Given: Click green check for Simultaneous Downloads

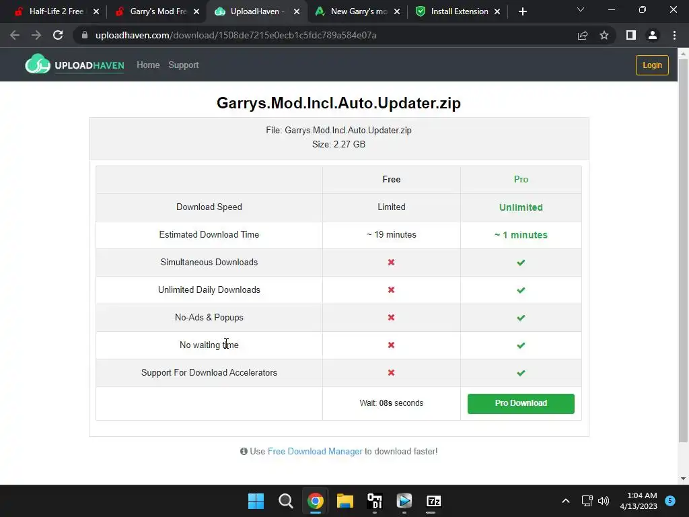Looking at the screenshot, I should pos(521,263).
